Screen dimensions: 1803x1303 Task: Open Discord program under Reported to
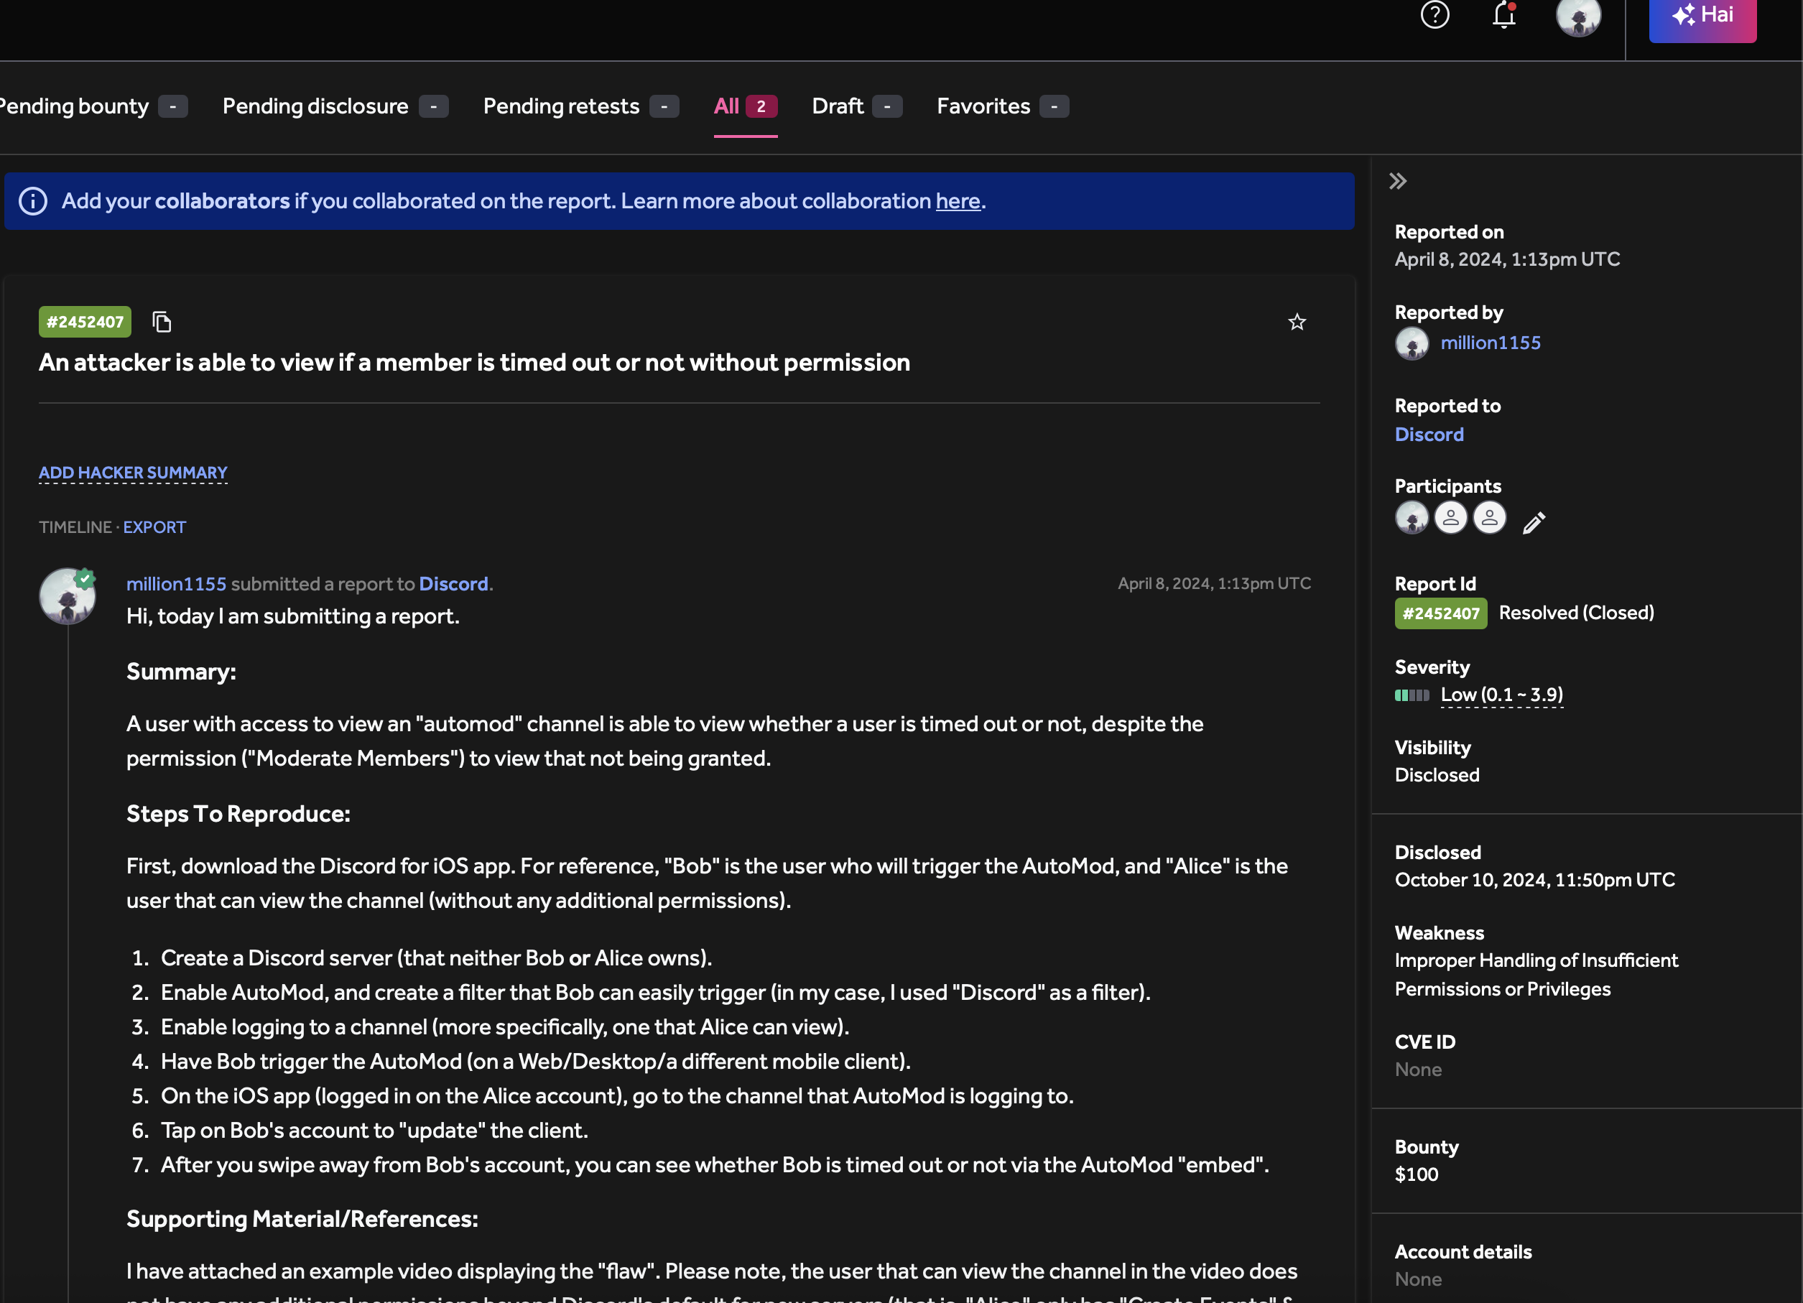point(1429,434)
